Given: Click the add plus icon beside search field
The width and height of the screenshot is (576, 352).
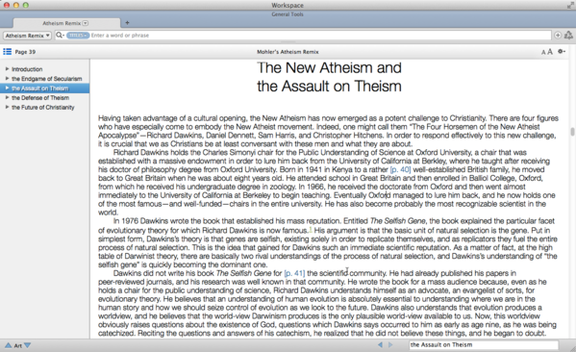Looking at the screenshot, I should click(558, 36).
